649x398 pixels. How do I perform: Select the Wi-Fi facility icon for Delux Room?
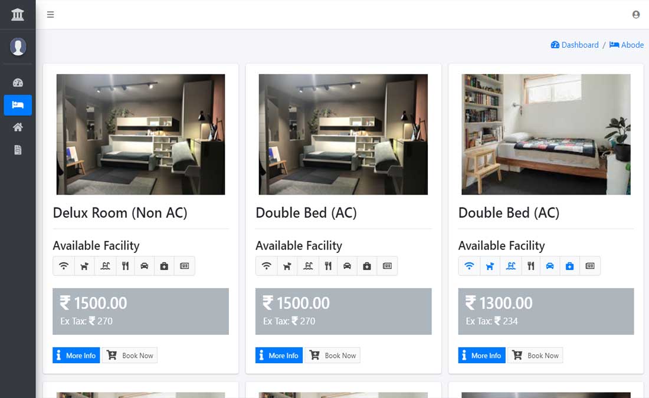click(64, 266)
